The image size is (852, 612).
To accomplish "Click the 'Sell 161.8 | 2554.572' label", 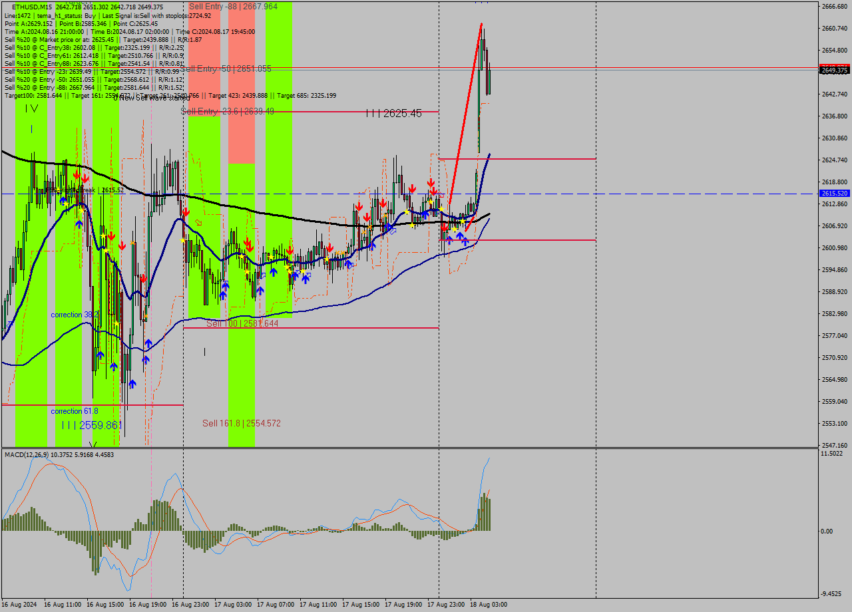I will 242,423.
